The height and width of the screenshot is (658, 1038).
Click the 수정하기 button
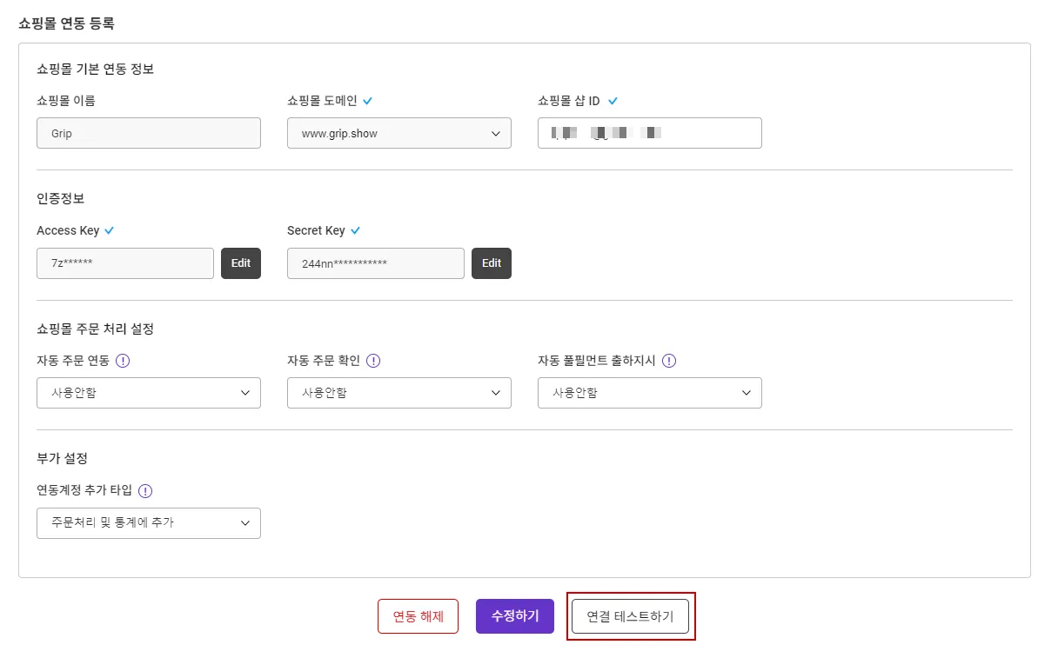pos(515,616)
